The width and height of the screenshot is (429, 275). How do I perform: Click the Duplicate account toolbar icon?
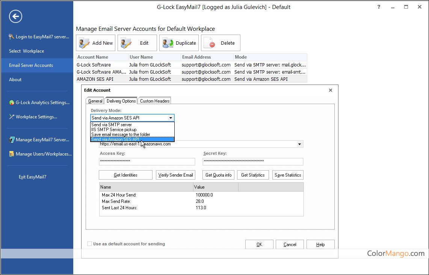point(168,43)
